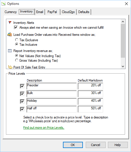The height and width of the screenshot is (152, 131).
Task: Click the Options window title icon
Action: click(3, 4)
